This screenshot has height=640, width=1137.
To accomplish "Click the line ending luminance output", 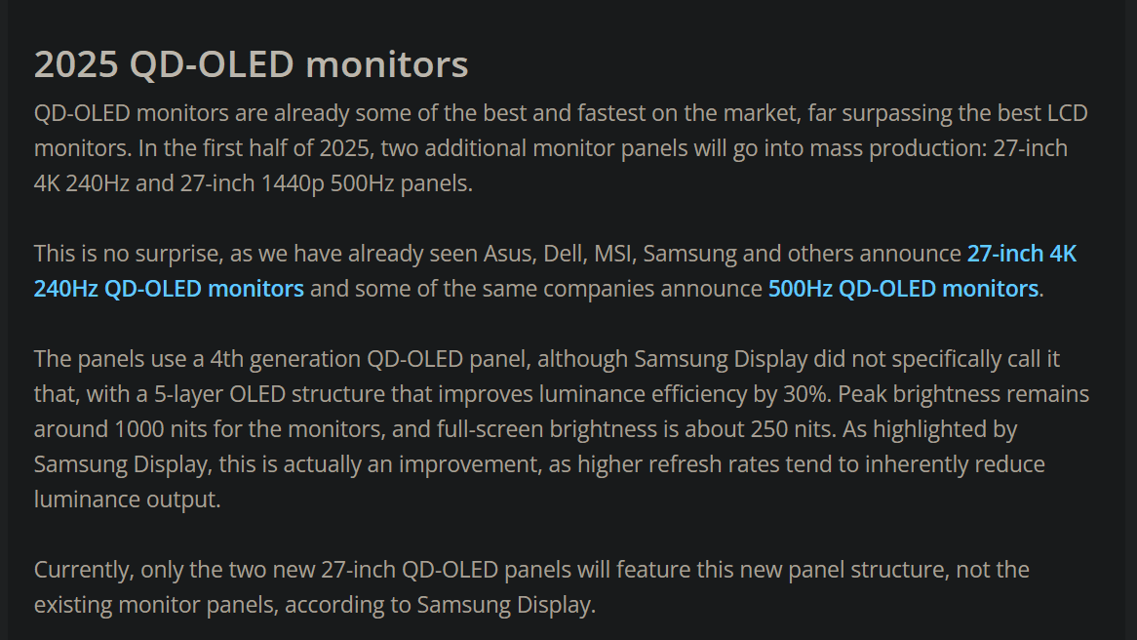I will [127, 500].
